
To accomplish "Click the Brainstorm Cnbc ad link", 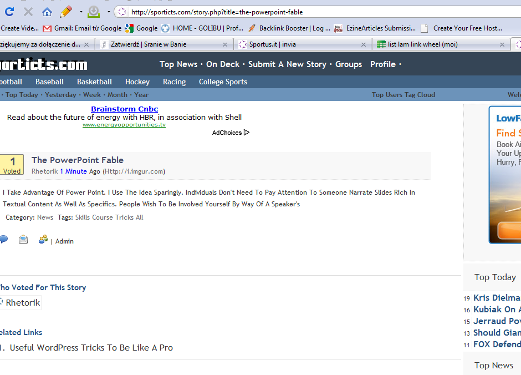I will (124, 109).
